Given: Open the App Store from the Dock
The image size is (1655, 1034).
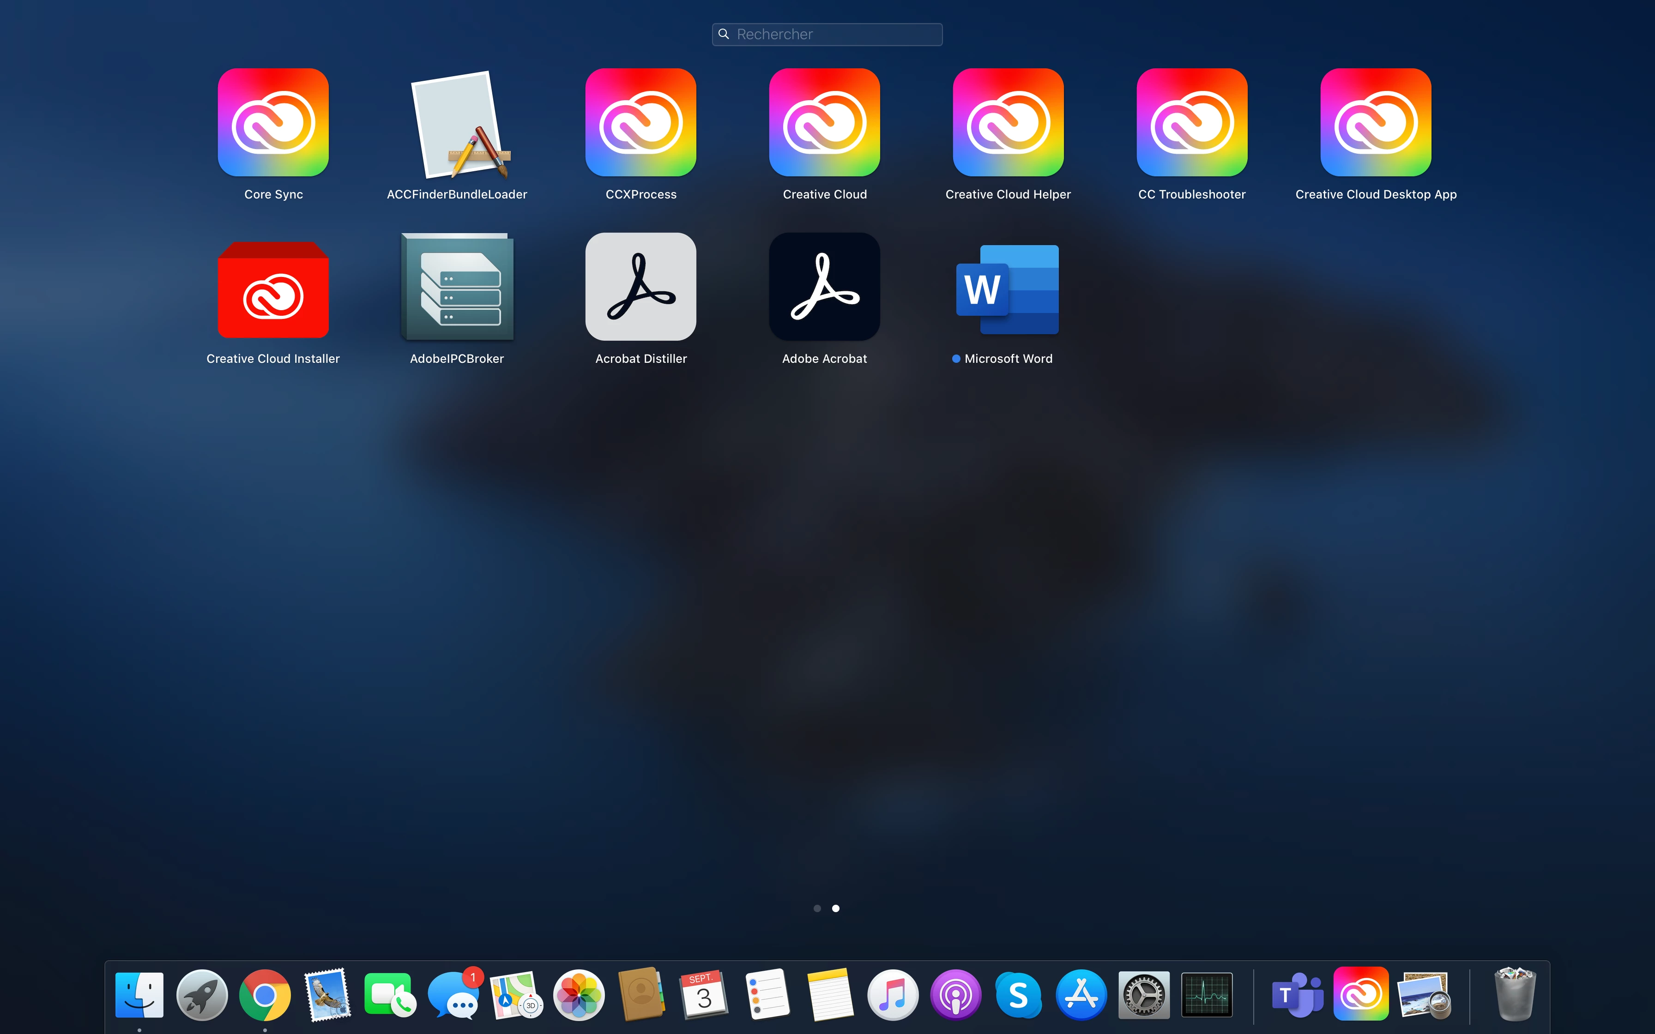Looking at the screenshot, I should 1081,994.
